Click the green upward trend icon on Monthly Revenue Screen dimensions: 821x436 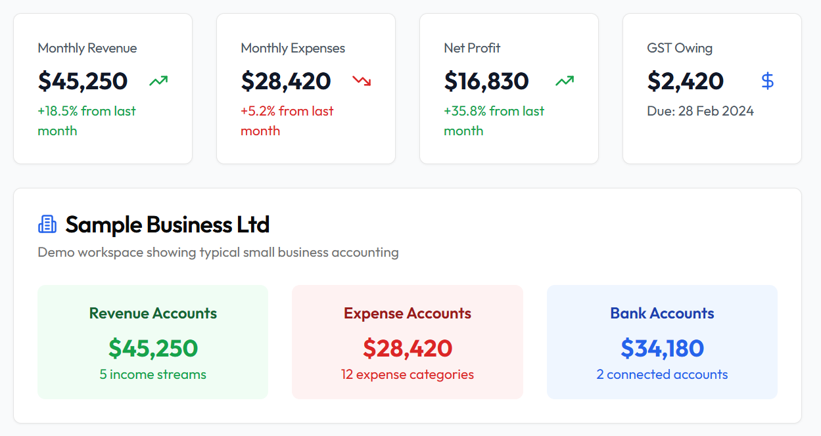(x=158, y=80)
